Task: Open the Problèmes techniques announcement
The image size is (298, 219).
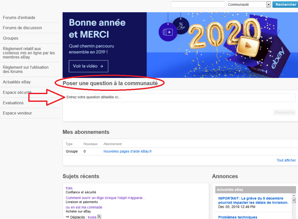Action: coord(237,217)
